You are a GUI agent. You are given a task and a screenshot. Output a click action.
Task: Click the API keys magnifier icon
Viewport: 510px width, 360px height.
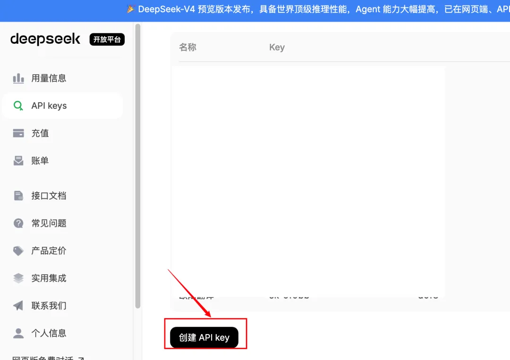click(18, 106)
